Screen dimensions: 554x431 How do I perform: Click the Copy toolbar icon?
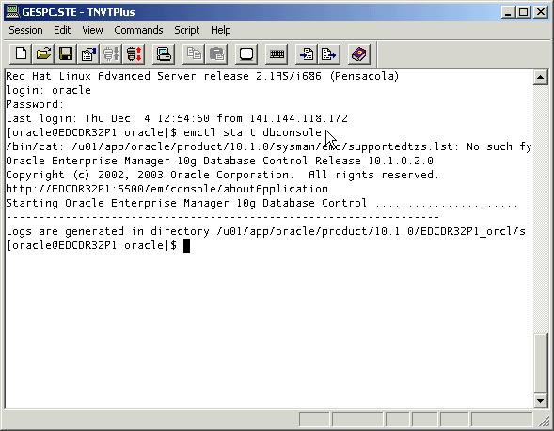click(x=194, y=54)
